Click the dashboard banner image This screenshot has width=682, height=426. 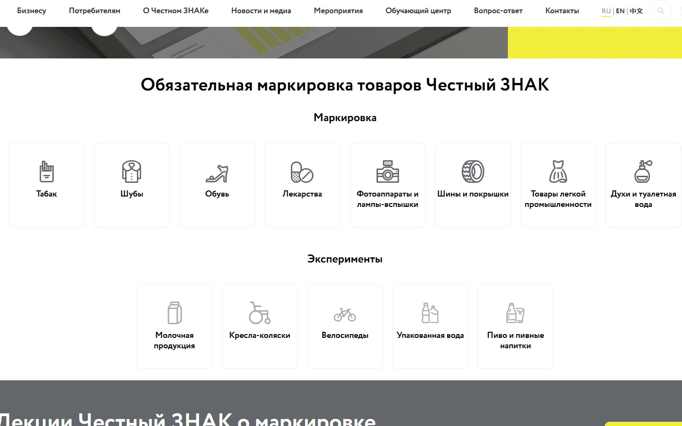point(254,42)
